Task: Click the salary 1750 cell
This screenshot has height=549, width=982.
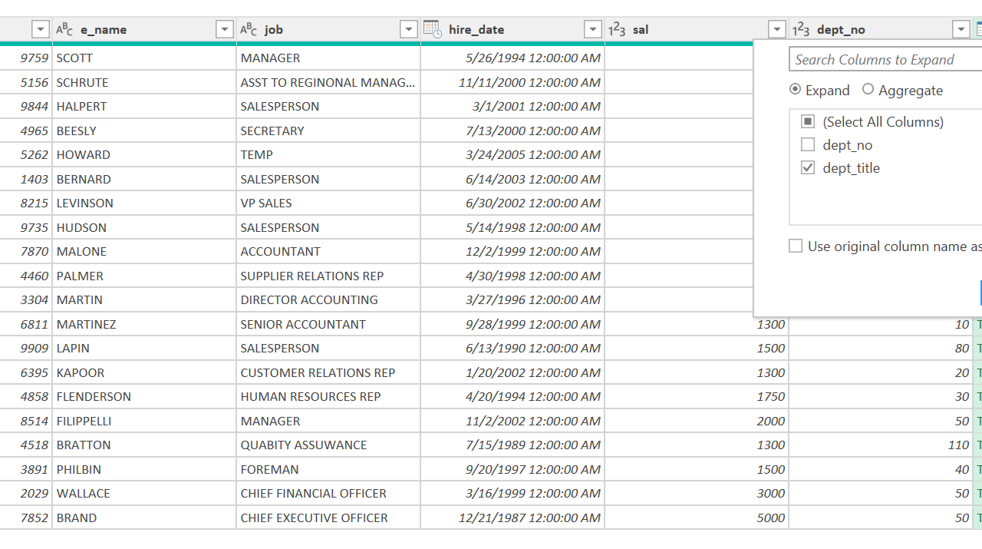Action: (697, 397)
